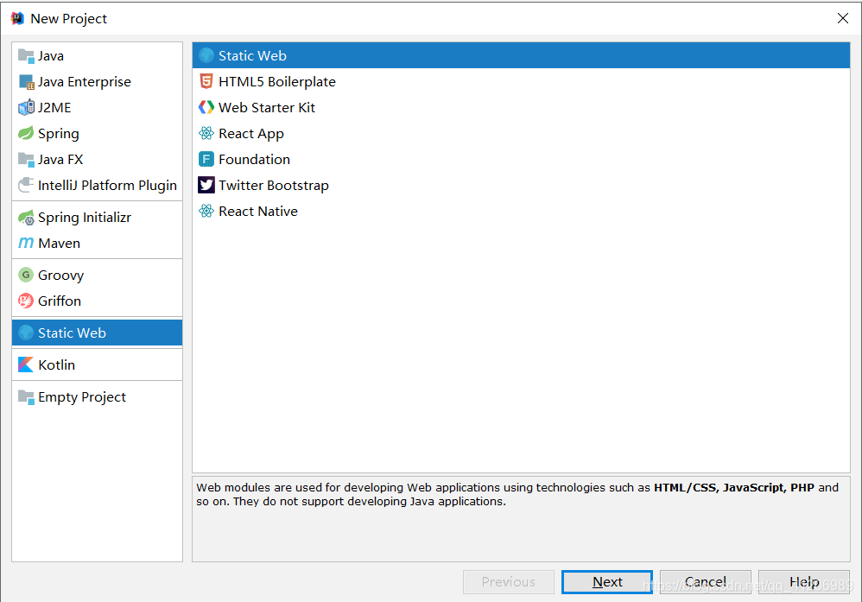Click the Java Enterprise icon
The image size is (862, 602).
point(26,82)
